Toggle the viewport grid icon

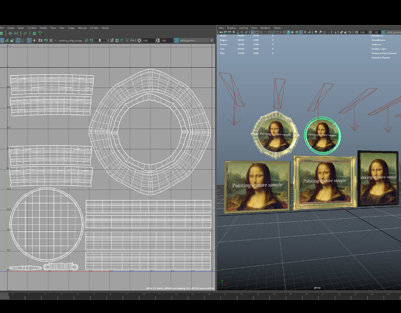[x=253, y=32]
